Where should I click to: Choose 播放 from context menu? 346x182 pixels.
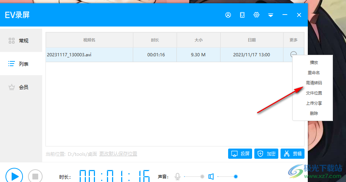314,62
